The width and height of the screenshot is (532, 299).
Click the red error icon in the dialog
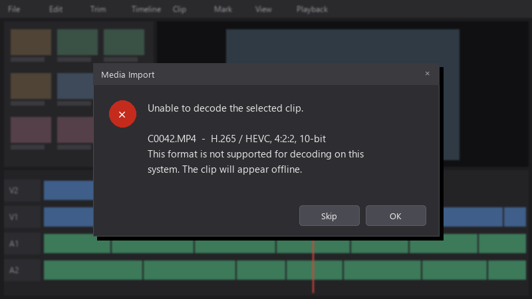(122, 114)
